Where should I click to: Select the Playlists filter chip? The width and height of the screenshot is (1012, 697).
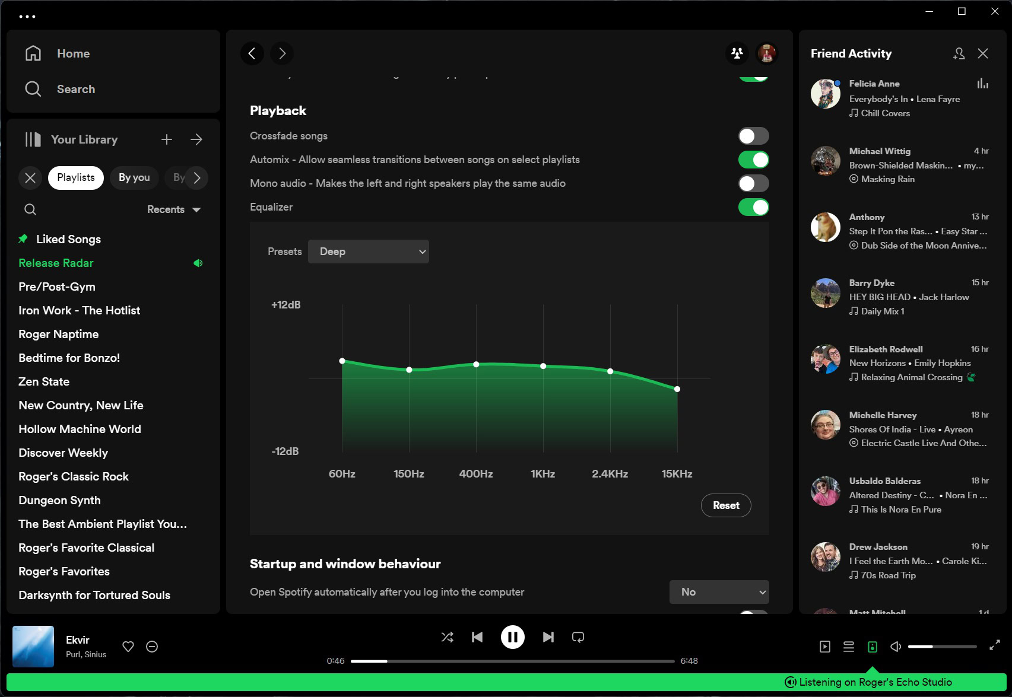pos(76,178)
